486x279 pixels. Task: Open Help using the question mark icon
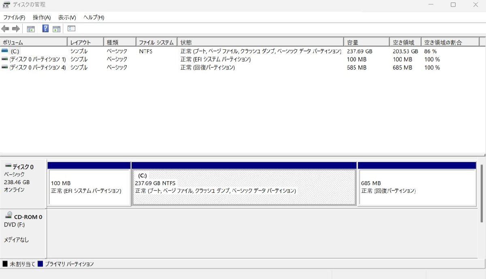pyautogui.click(x=45, y=28)
